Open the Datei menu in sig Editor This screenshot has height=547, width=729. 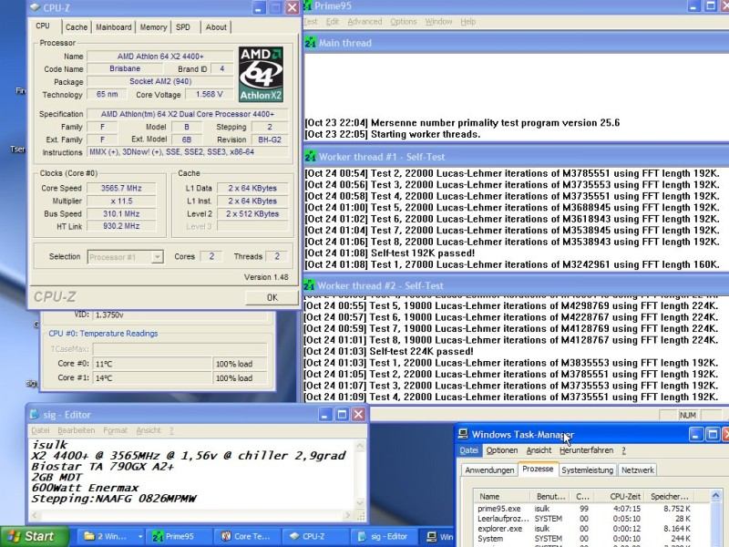(40, 430)
